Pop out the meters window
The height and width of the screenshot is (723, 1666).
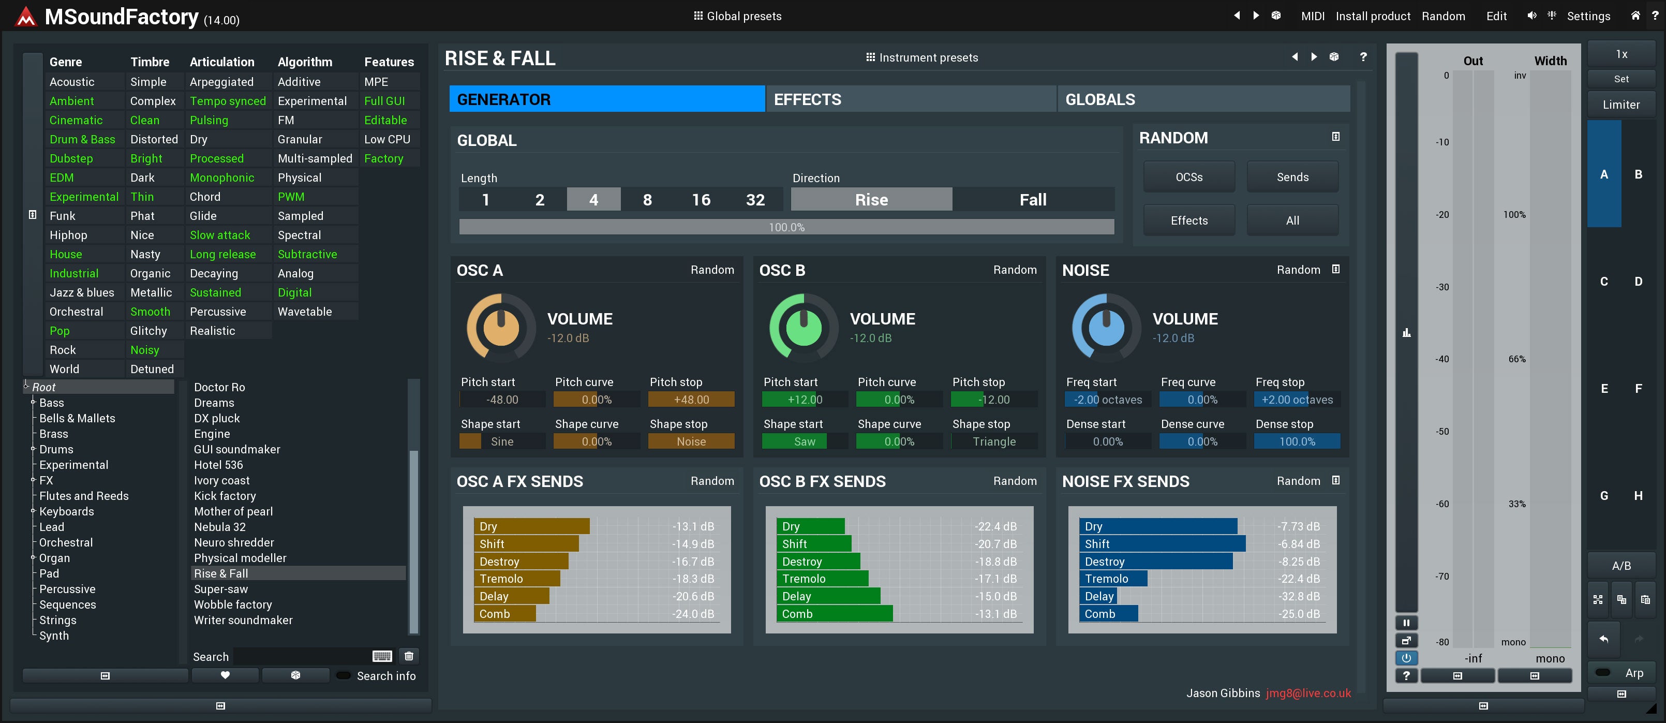click(1406, 640)
